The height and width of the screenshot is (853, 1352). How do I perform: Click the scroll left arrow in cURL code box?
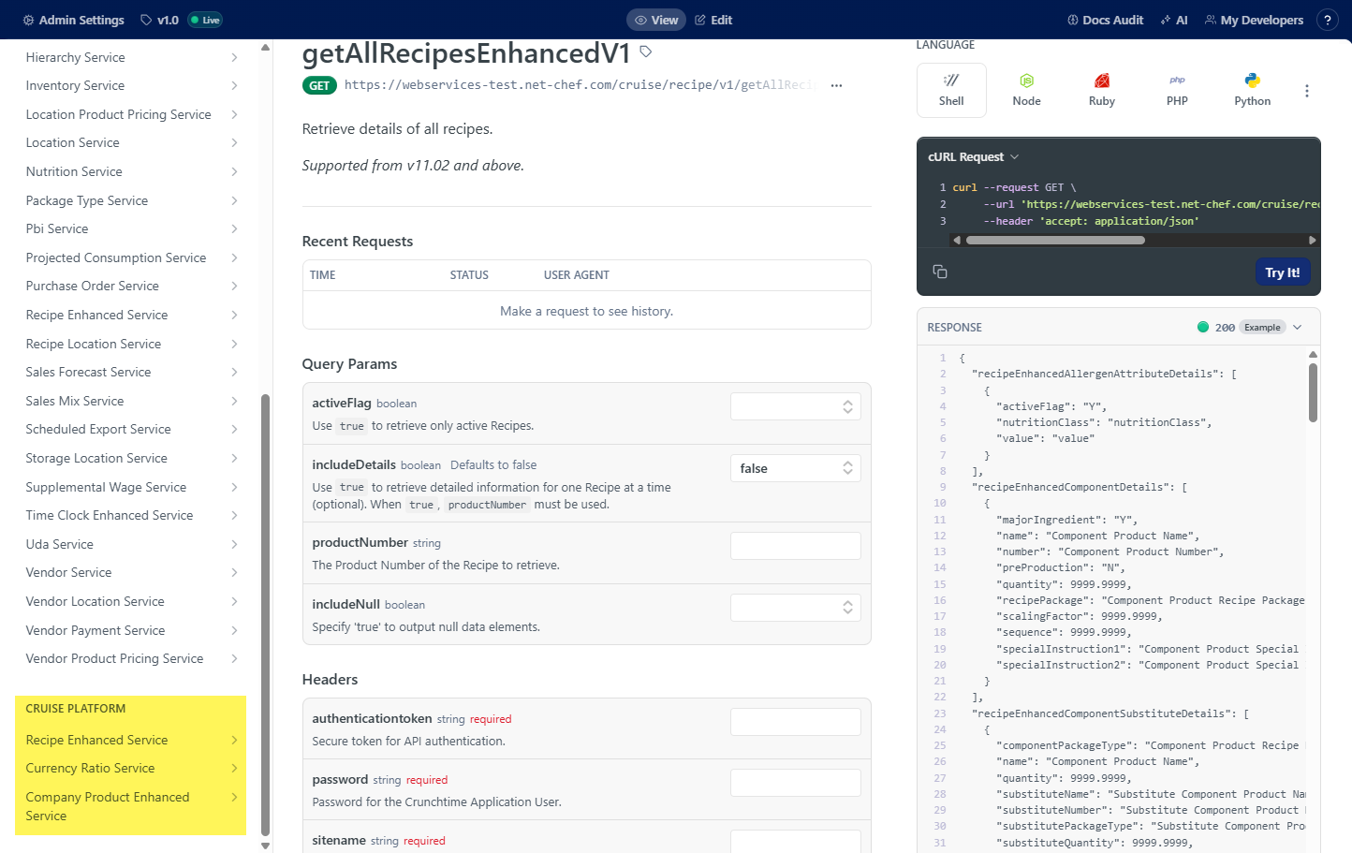click(956, 241)
